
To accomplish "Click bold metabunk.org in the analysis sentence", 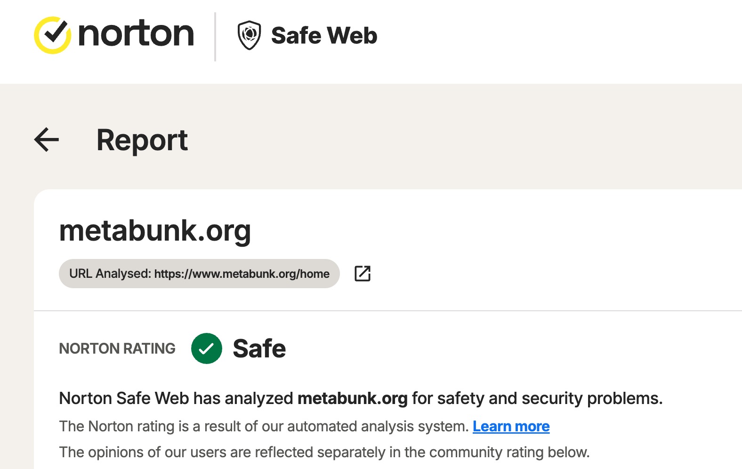I will [x=352, y=398].
